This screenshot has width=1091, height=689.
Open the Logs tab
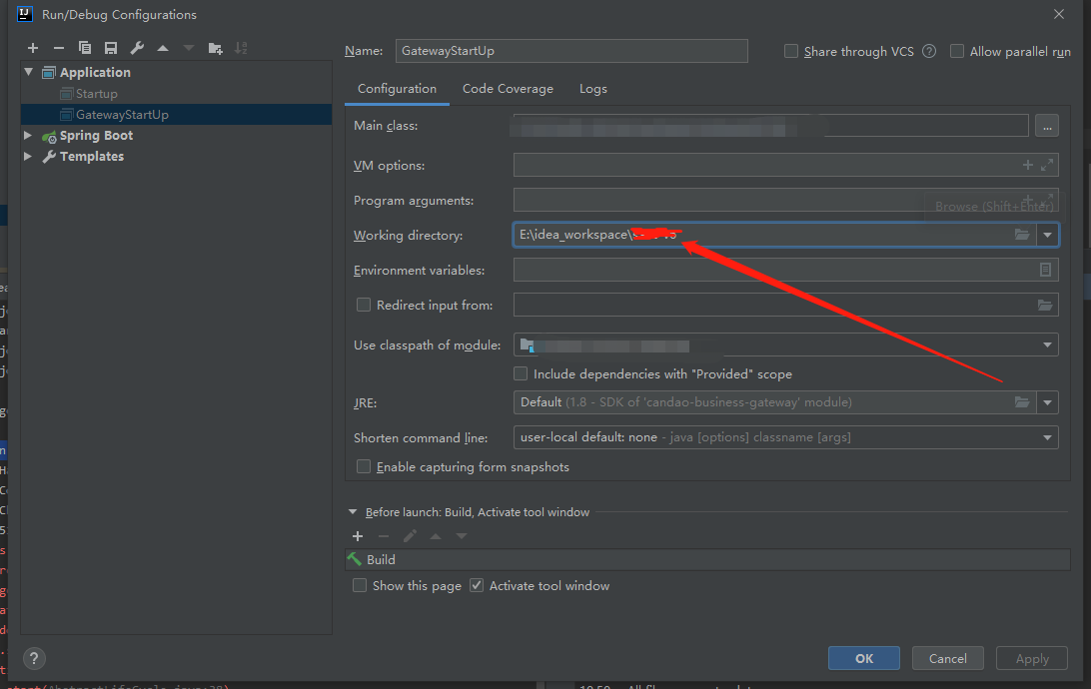592,88
